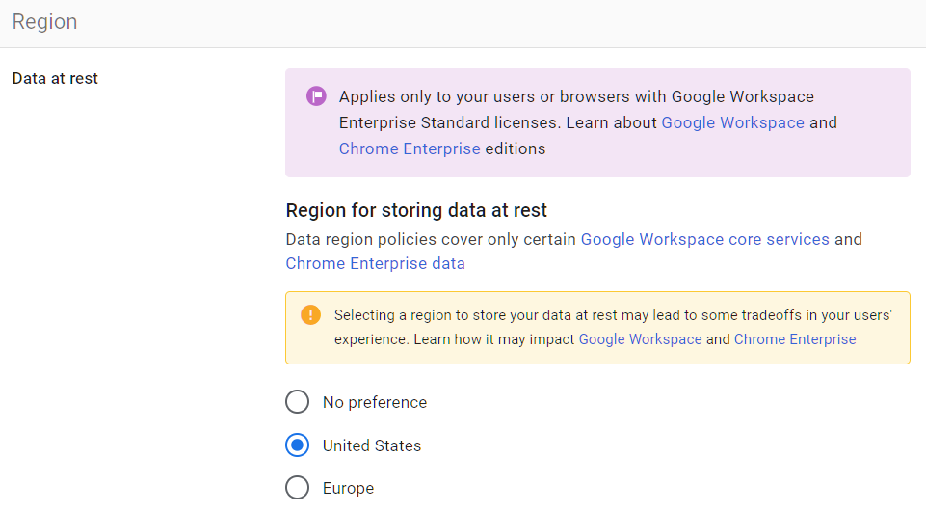Viewport: 926px width, 512px height.
Task: Open Chrome Enterprise link in yellow warning
Action: click(x=795, y=339)
